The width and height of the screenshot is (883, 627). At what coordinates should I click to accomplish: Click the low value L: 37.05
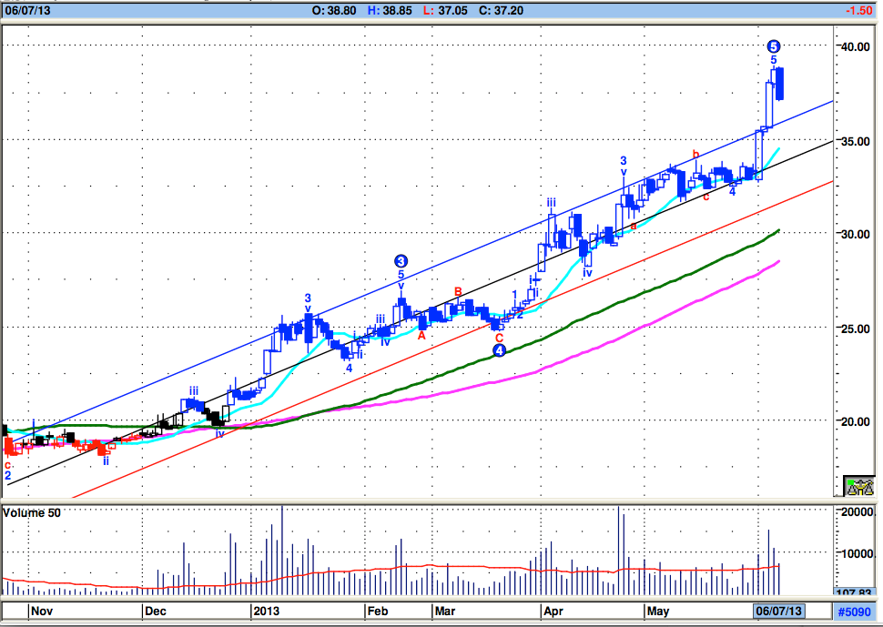point(445,10)
